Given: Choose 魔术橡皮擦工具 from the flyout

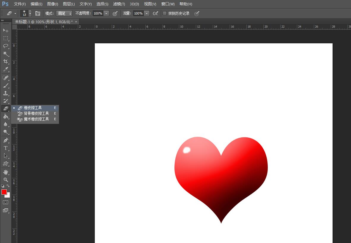Looking at the screenshot, I should (x=36, y=119).
